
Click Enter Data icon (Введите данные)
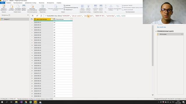(x=24, y=8)
